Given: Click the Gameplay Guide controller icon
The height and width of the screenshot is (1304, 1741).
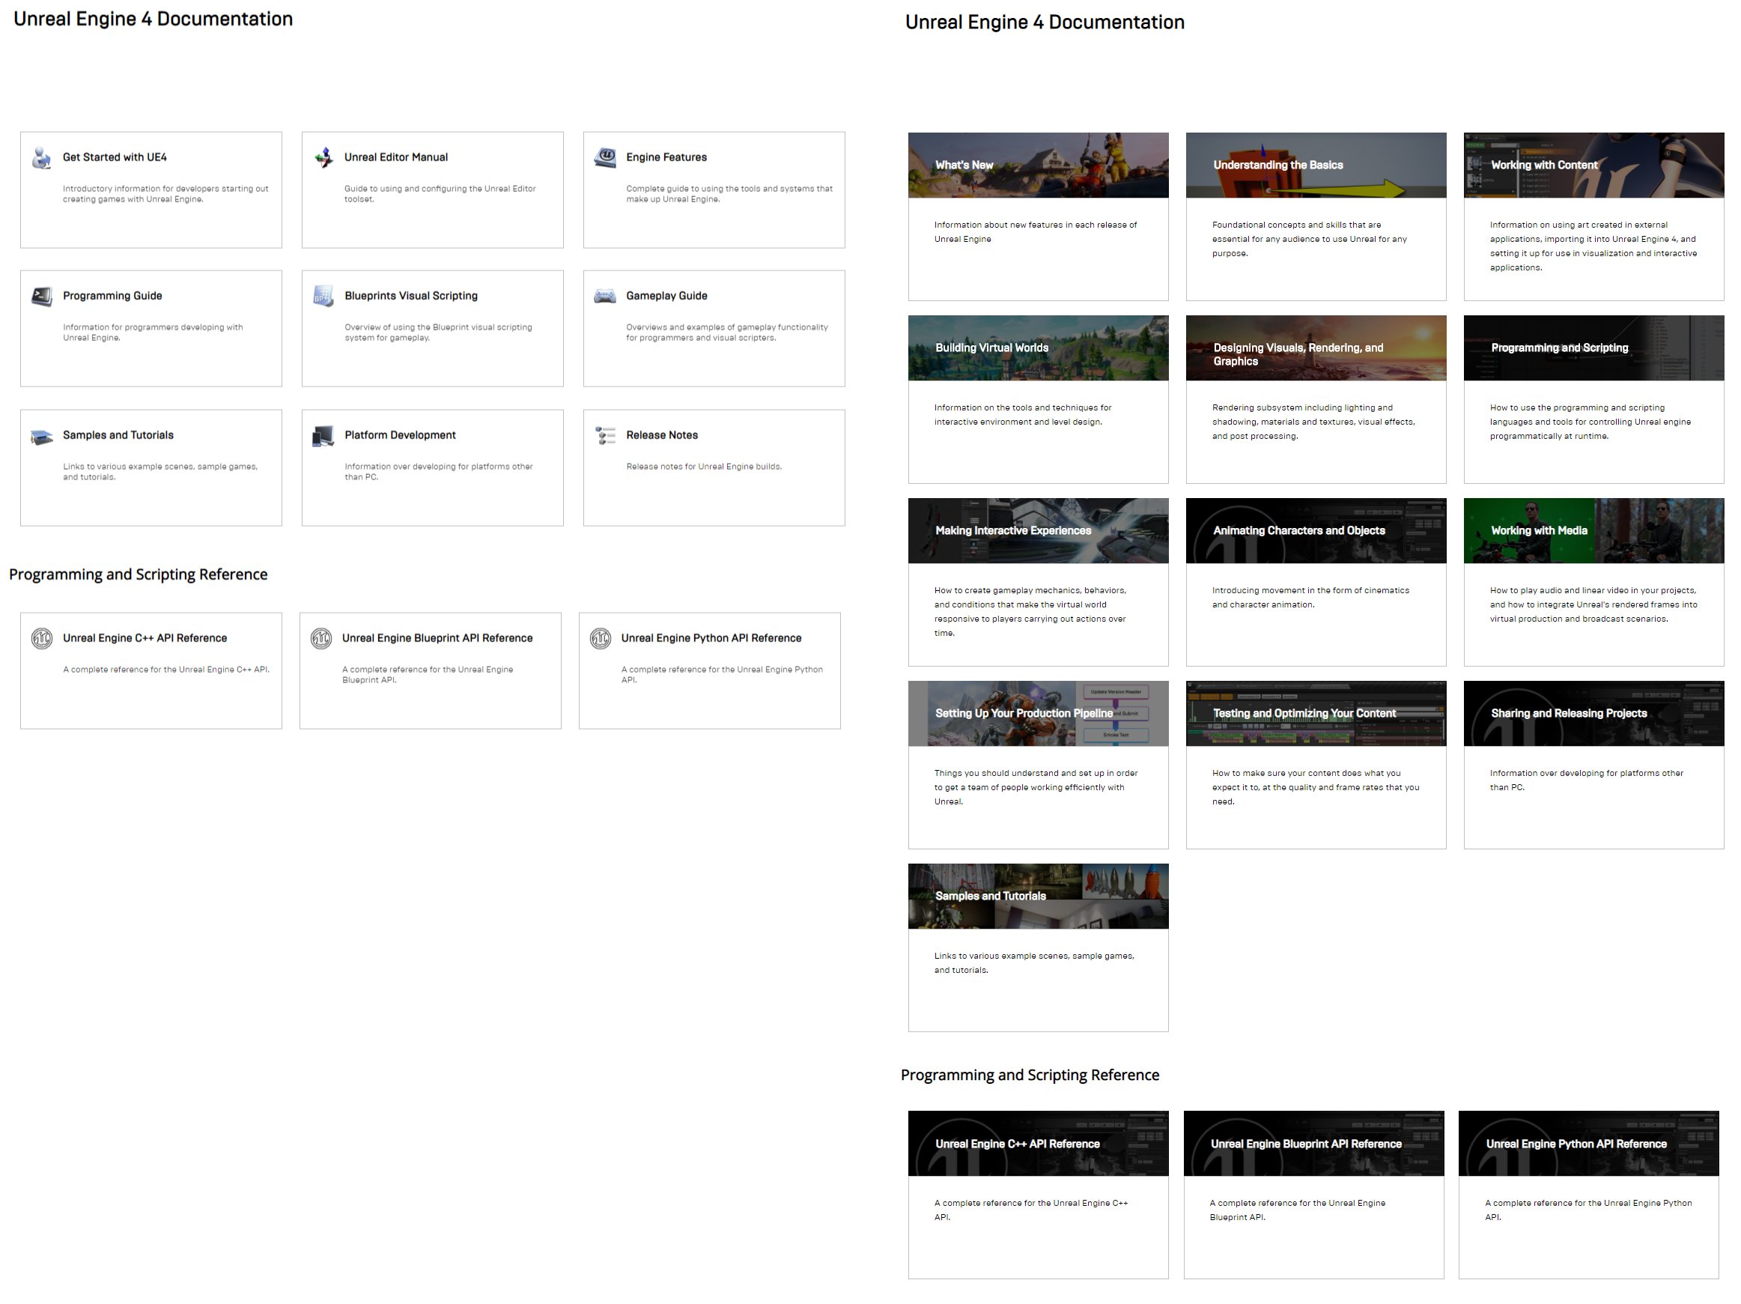Looking at the screenshot, I should [605, 296].
